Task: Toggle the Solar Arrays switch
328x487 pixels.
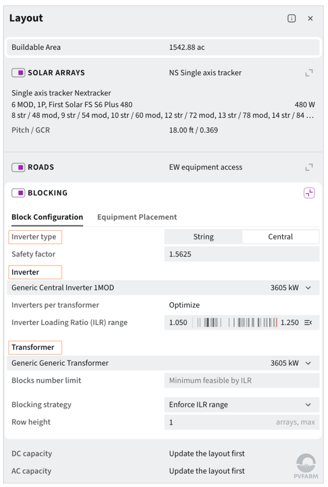Action: (18, 73)
